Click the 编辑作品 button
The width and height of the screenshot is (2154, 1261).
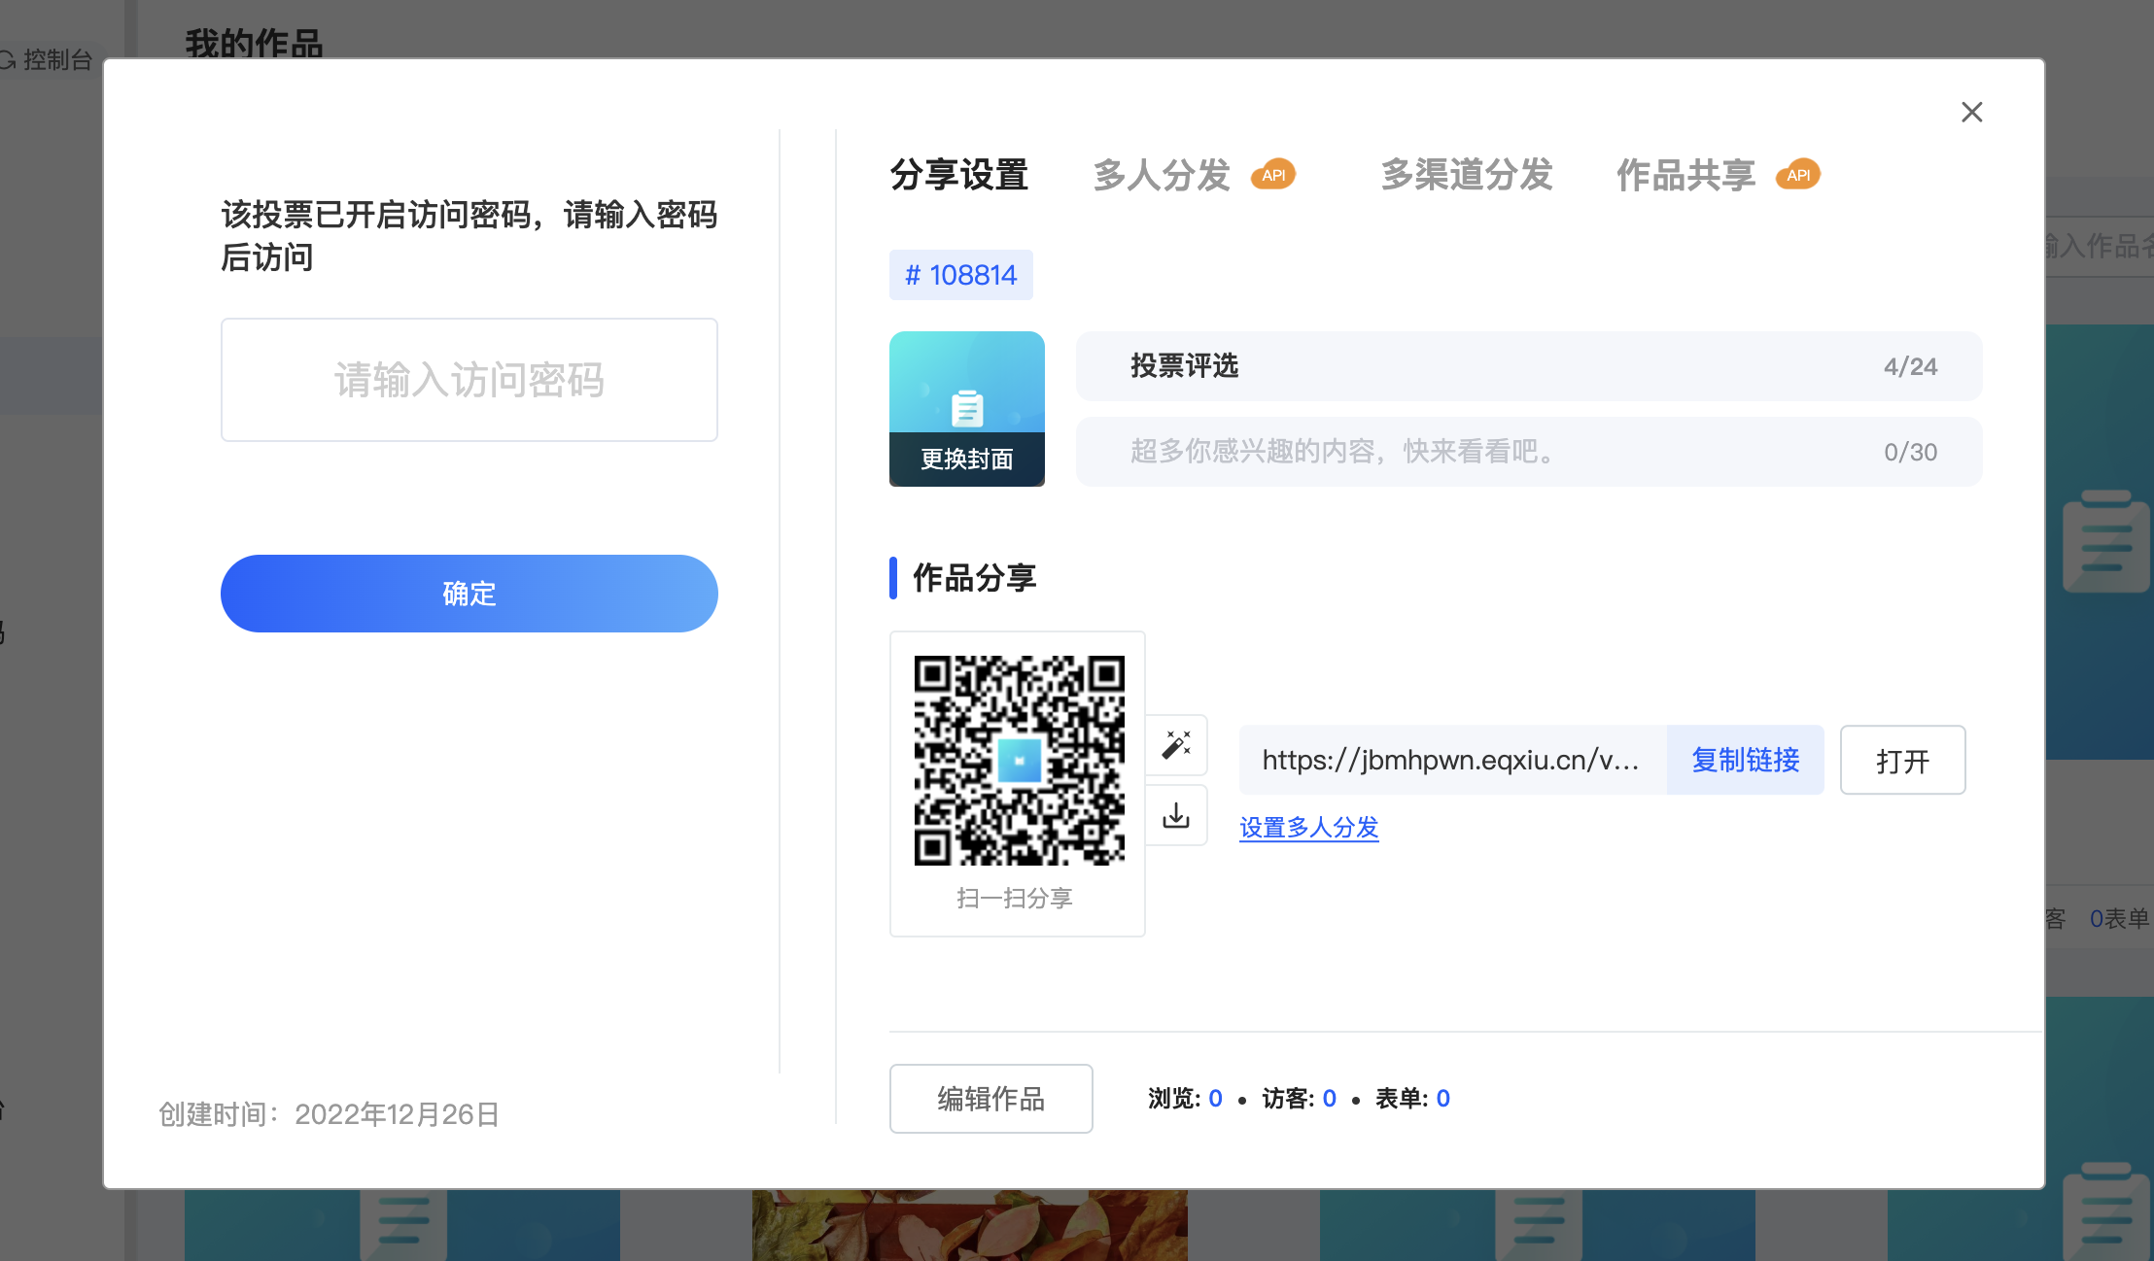click(x=990, y=1099)
